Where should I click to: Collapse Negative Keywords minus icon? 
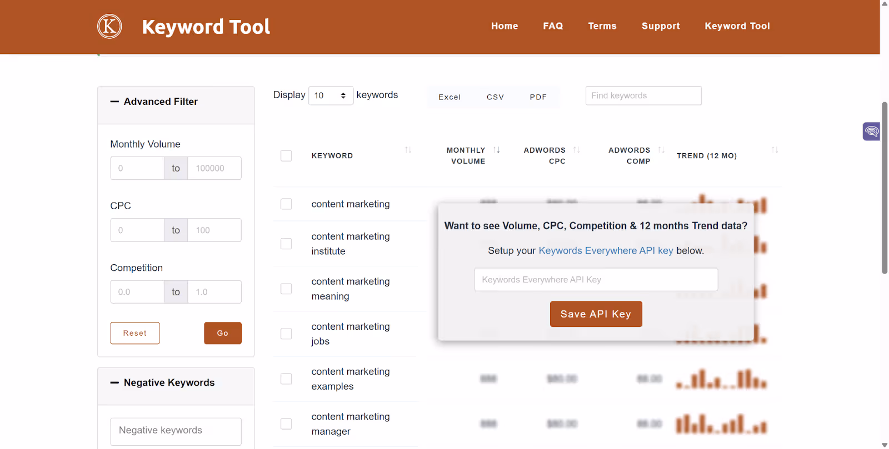(x=114, y=382)
